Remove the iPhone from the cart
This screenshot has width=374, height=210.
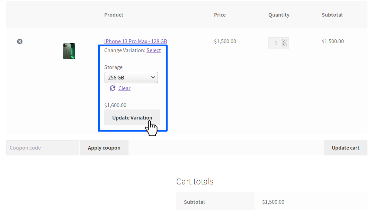coord(20,41)
